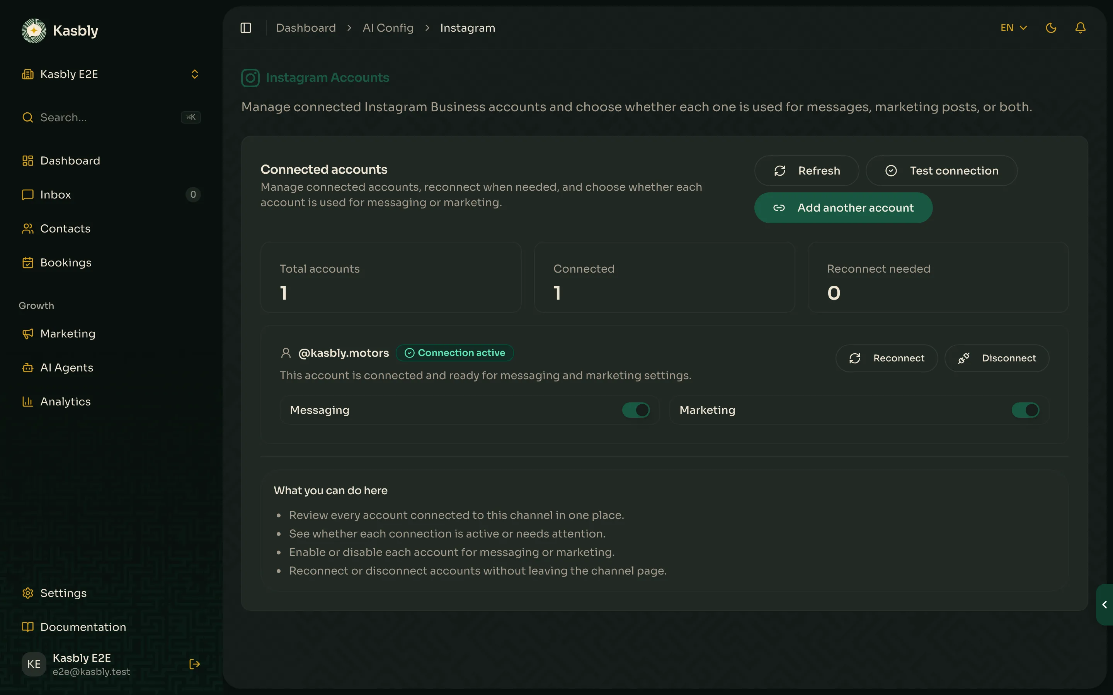This screenshot has width=1113, height=695.
Task: Click the Refresh button
Action: tap(807, 171)
